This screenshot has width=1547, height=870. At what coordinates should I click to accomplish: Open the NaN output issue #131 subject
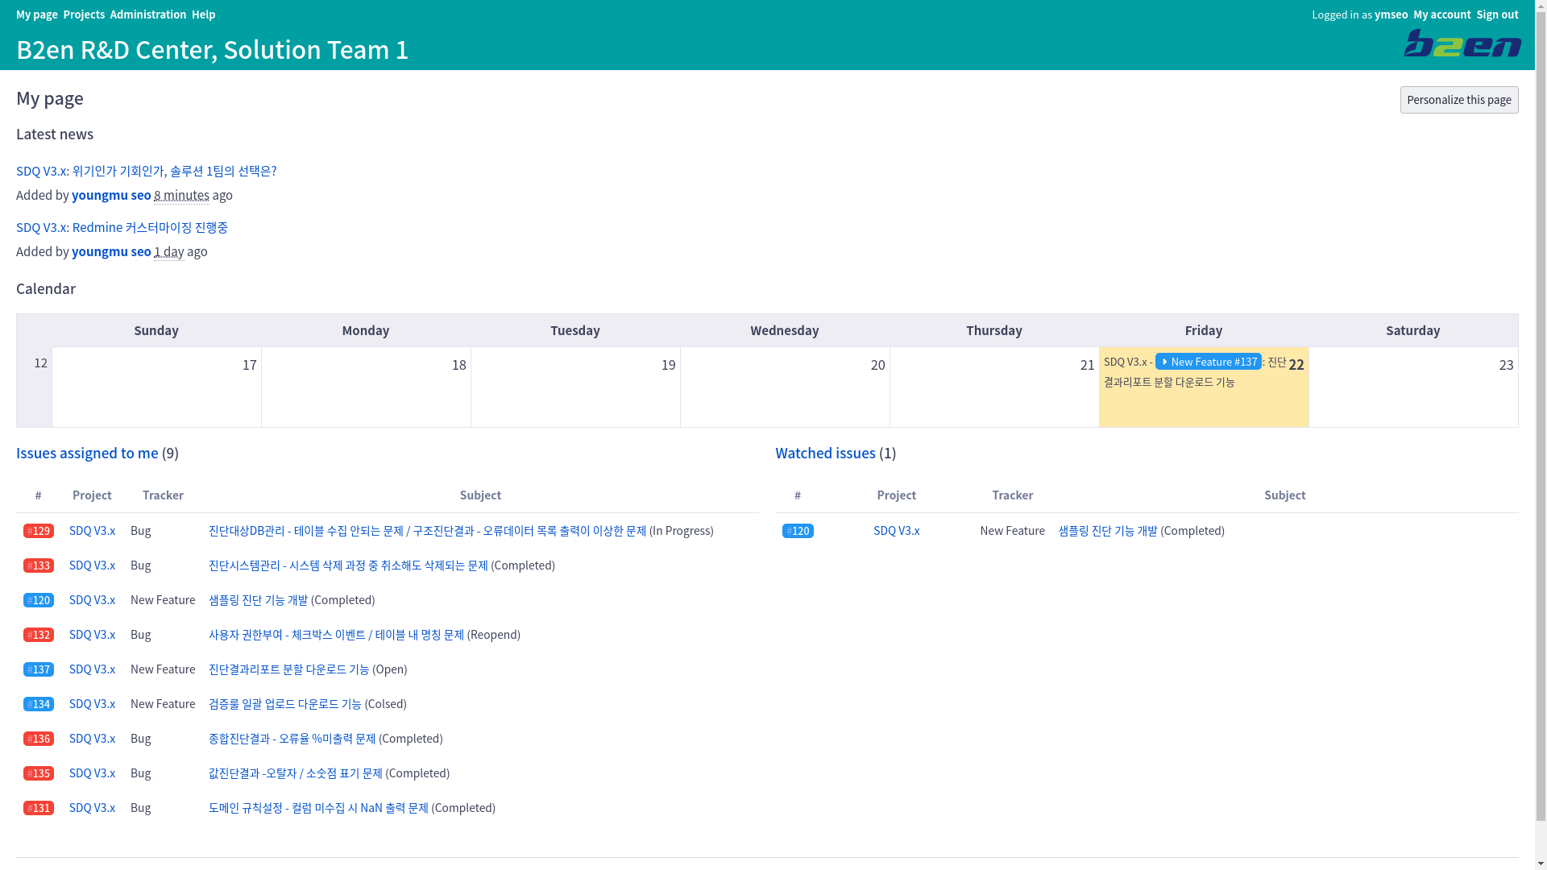coord(318,808)
